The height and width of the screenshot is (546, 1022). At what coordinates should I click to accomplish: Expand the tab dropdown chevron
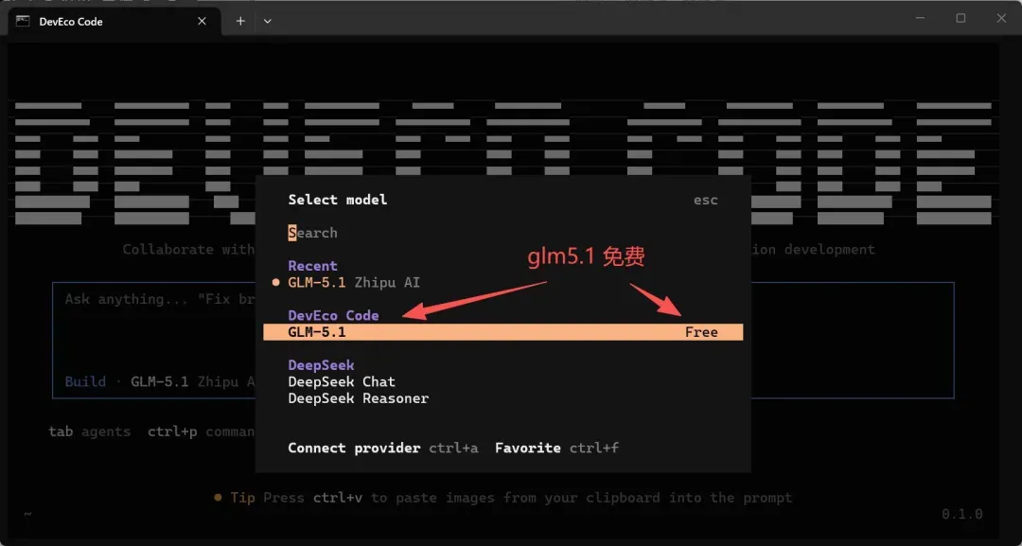click(x=267, y=22)
